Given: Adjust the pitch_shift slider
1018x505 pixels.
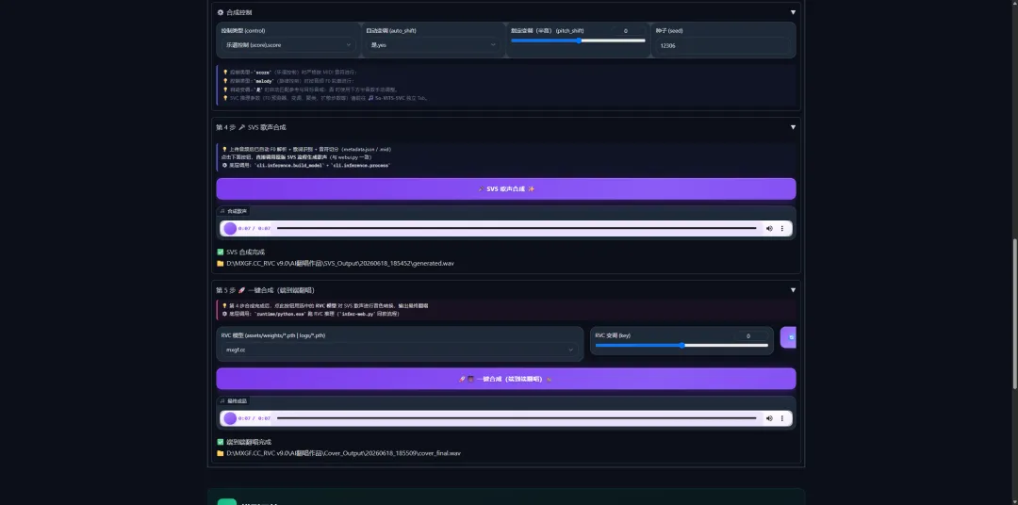Looking at the screenshot, I should click(x=578, y=41).
